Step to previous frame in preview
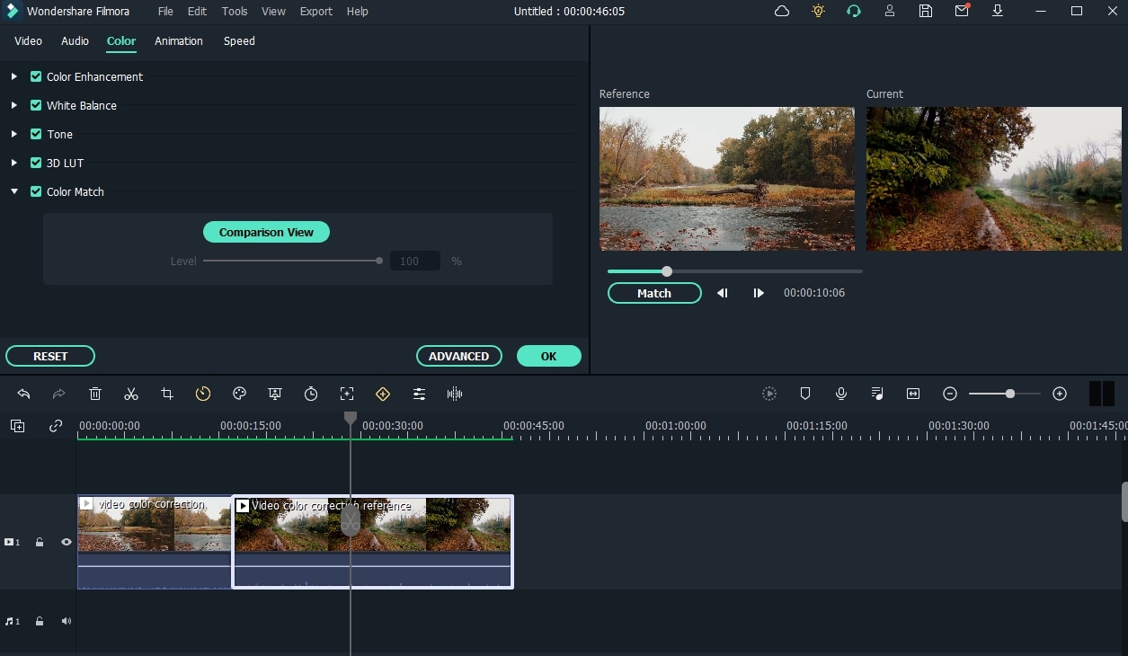 point(722,293)
